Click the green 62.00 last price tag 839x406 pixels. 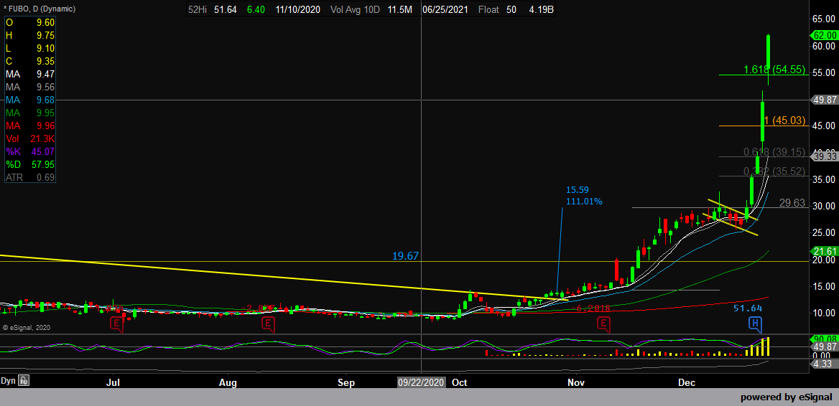(825, 35)
